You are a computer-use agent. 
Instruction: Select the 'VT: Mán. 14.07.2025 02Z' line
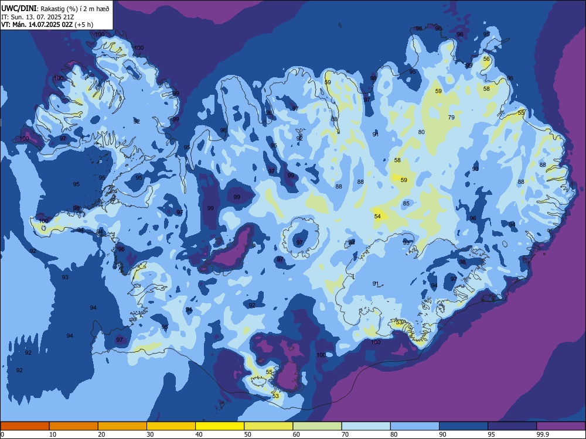click(37, 25)
